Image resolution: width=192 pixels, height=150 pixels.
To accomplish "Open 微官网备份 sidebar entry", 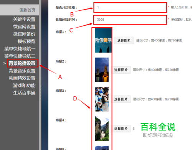I will coord(24,34).
